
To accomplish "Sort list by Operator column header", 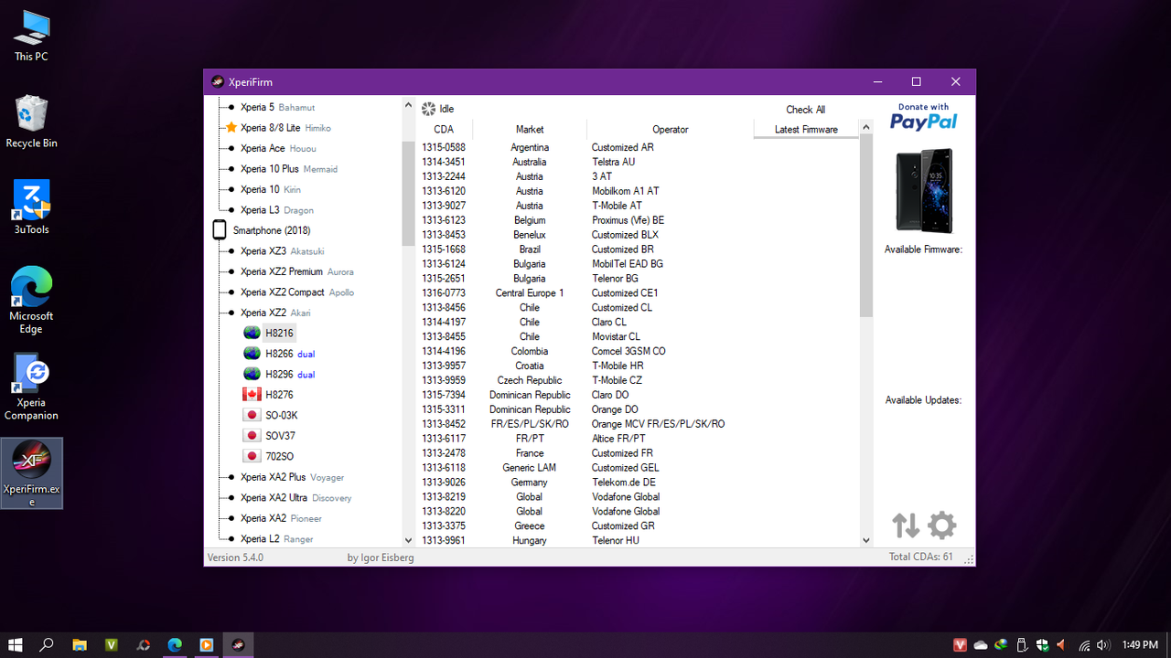I will click(x=671, y=129).
